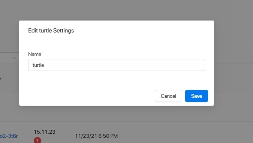This screenshot has height=143, width=253.
Task: Click the word turtle inside Name input
Action: tap(38, 65)
